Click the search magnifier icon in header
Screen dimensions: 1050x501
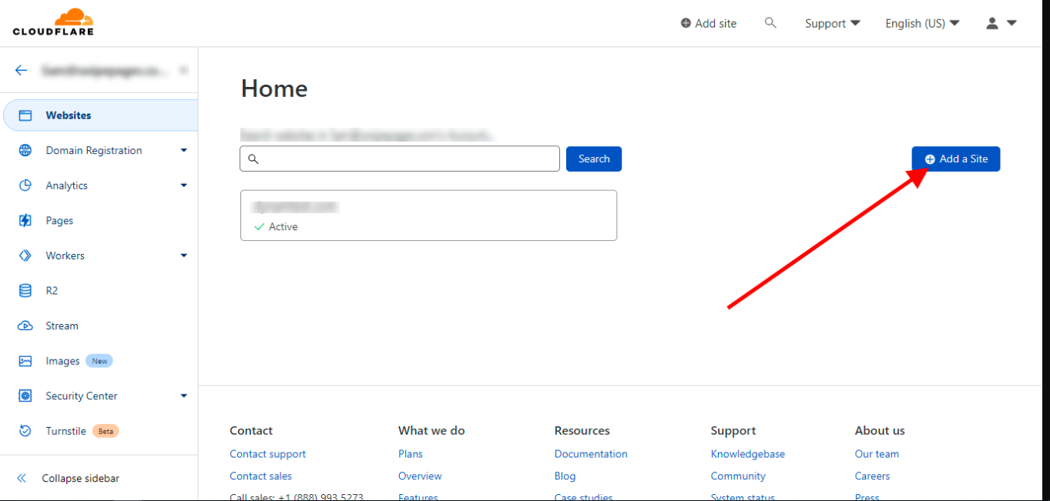tap(770, 23)
